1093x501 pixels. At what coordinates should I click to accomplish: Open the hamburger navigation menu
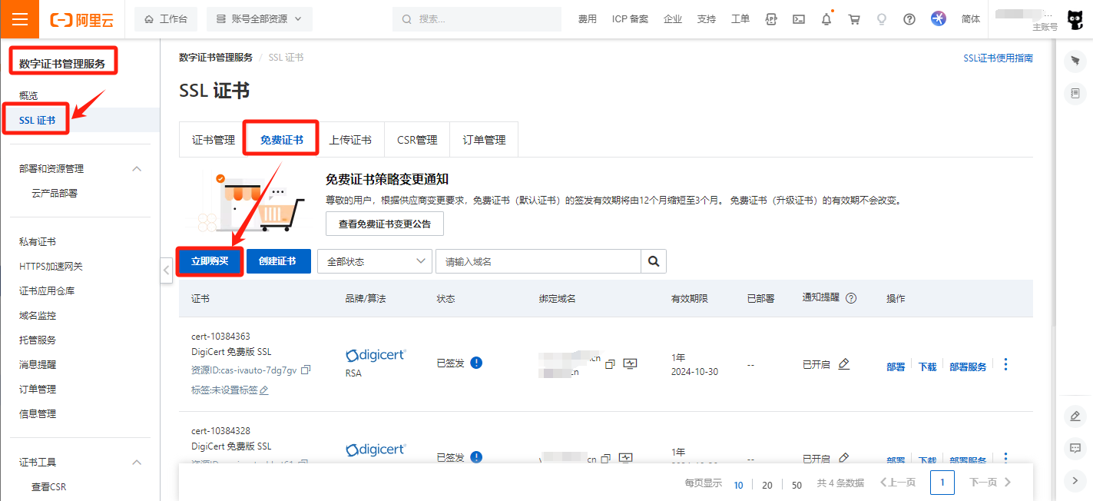point(20,19)
